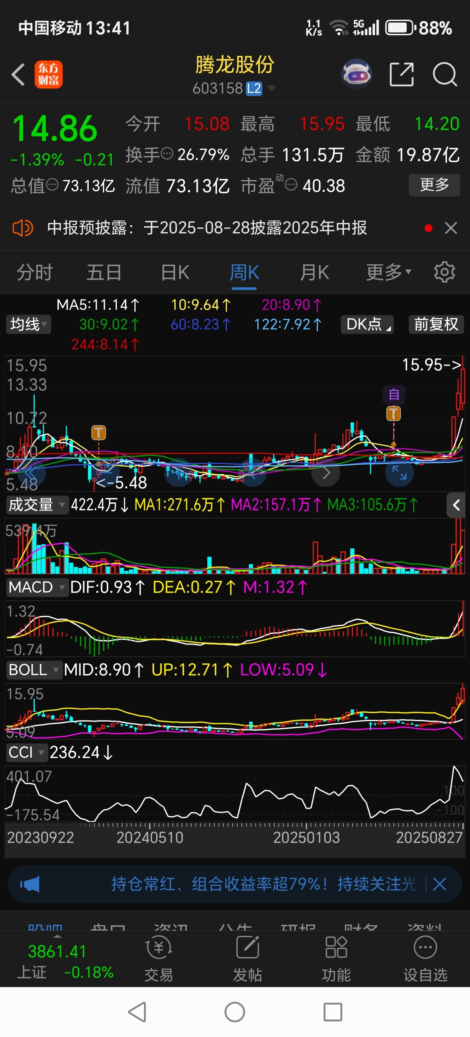
Task: Tap the back arrow icon
Action: coord(18,75)
